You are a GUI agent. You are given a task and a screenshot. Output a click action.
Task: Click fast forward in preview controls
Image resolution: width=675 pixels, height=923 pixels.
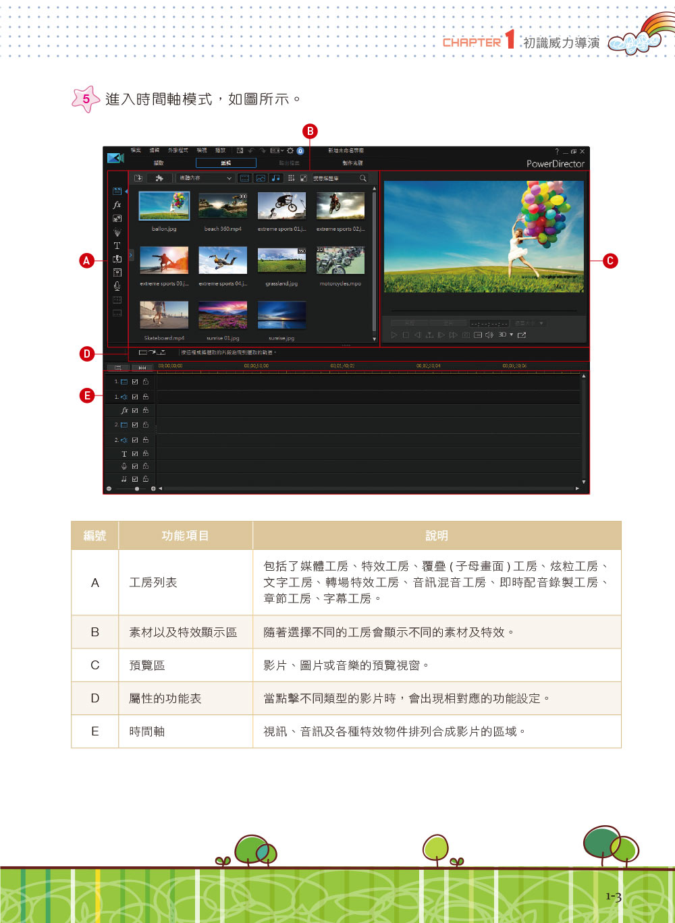point(453,335)
